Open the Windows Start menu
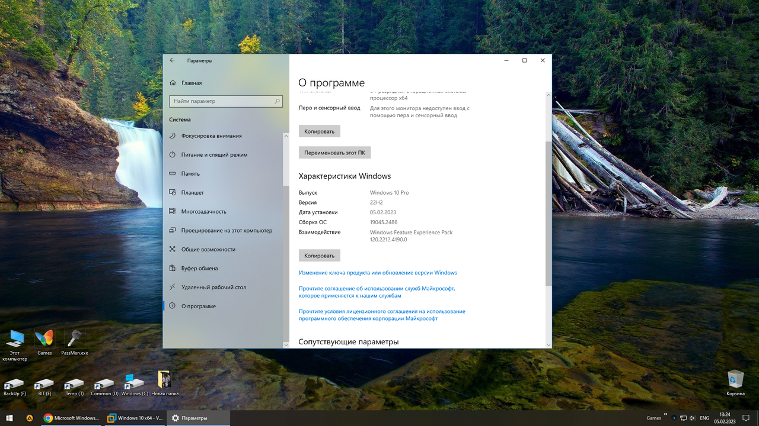 (9, 418)
